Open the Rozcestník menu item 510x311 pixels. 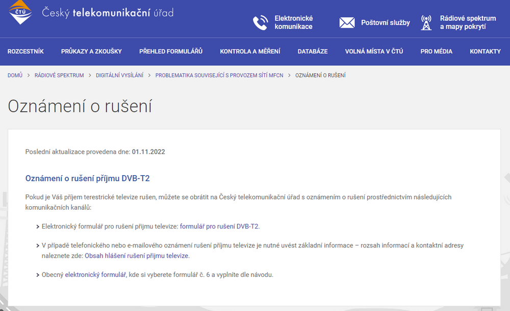tap(25, 51)
